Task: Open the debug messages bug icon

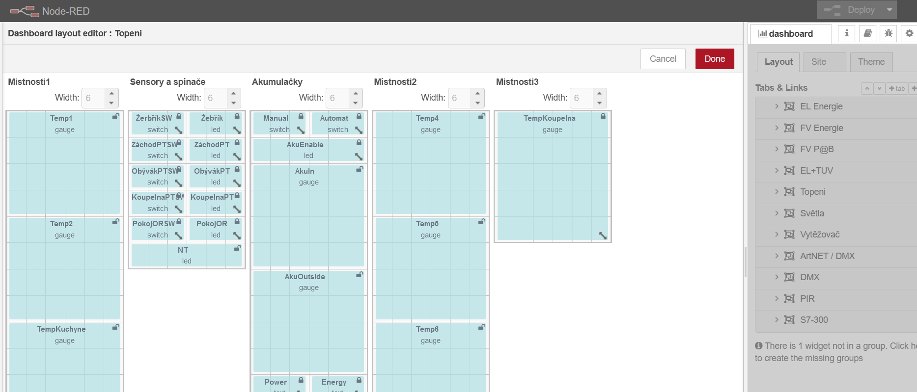Action: point(889,33)
